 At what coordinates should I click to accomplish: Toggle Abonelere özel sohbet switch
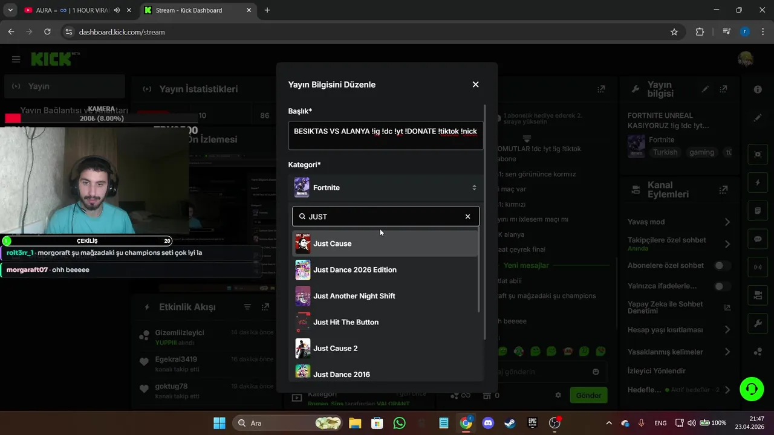[722, 265]
